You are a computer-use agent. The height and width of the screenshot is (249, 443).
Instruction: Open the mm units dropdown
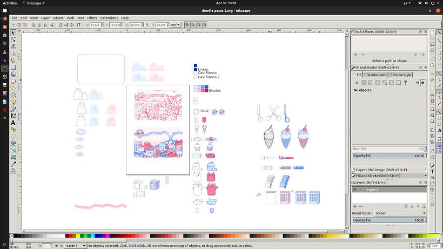coord(175,25)
